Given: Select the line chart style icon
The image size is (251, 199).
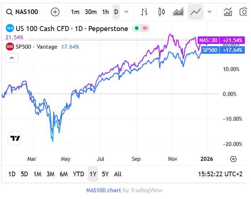Looking at the screenshot, I should [195, 12].
